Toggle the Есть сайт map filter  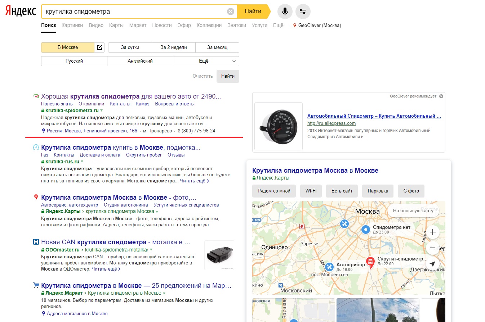pos(342,191)
